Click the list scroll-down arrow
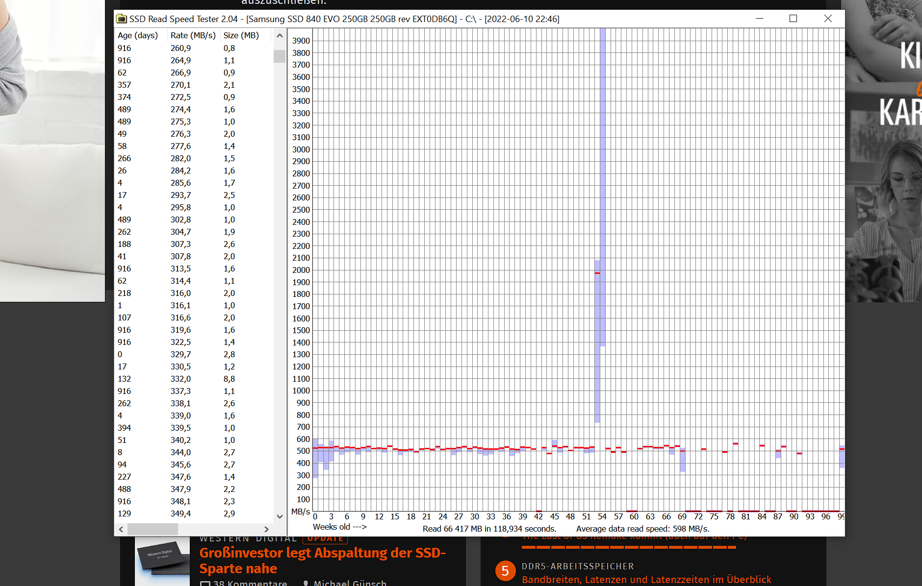This screenshot has height=586, width=922. (280, 516)
